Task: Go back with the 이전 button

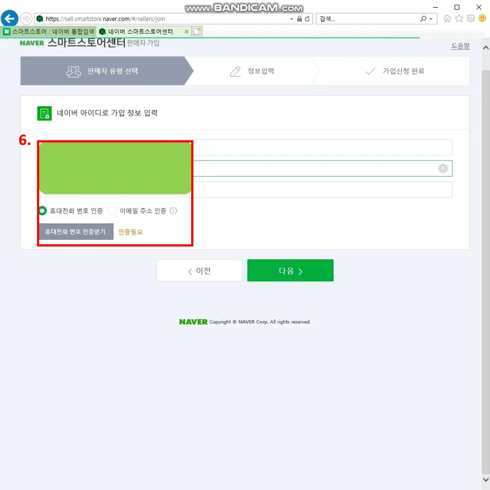Action: coord(199,270)
